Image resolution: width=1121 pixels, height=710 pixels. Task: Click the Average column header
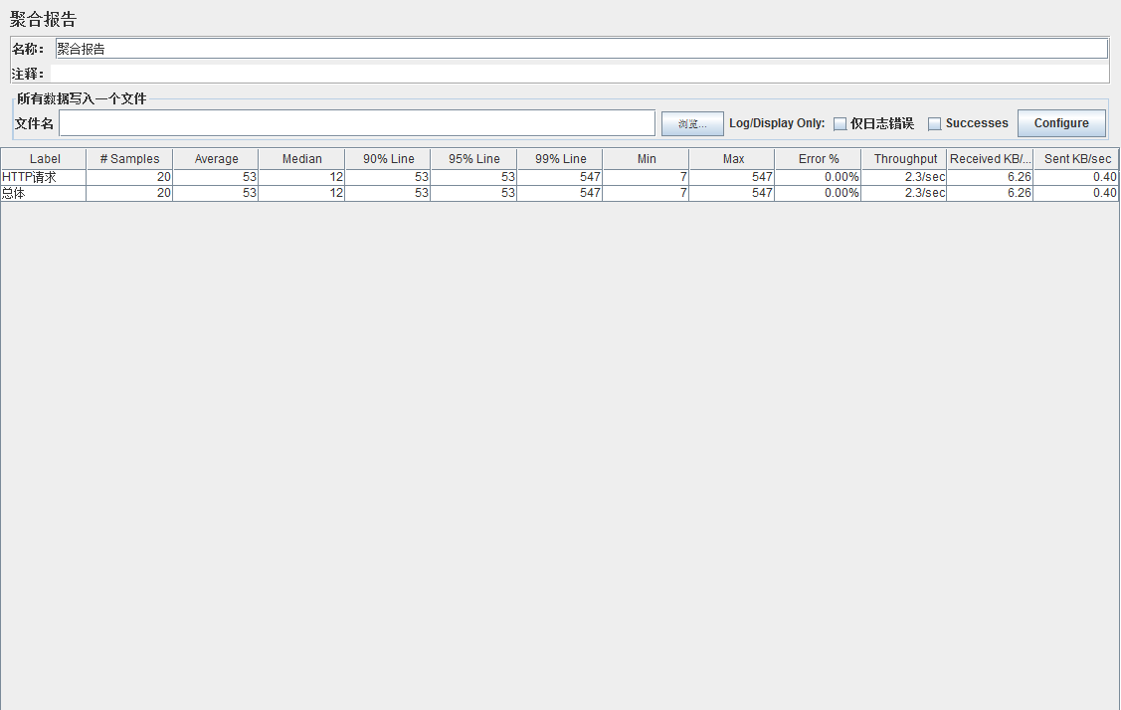click(216, 159)
